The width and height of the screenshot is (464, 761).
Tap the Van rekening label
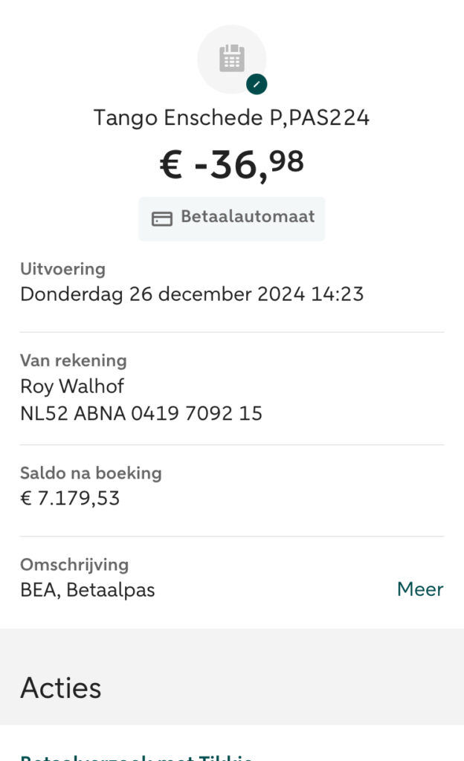pyautogui.click(x=73, y=360)
